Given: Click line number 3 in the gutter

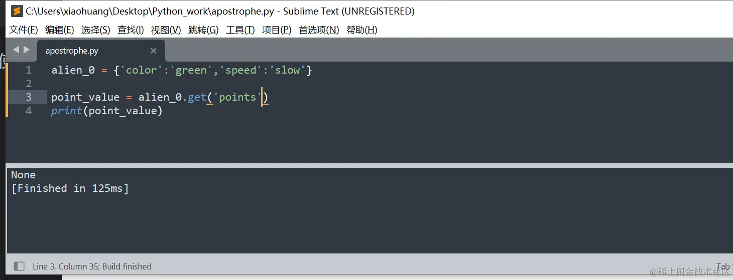Looking at the screenshot, I should [29, 97].
